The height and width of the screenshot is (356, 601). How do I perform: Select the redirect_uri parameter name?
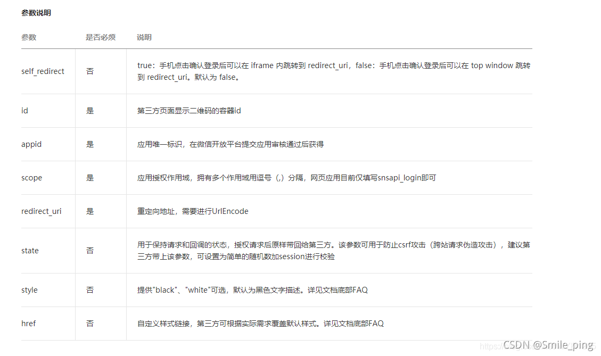coord(42,212)
